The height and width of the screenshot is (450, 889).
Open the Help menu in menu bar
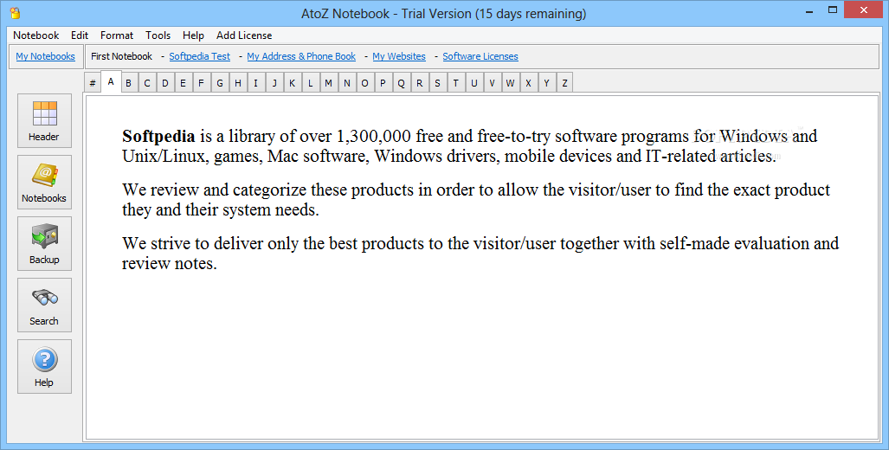tap(193, 35)
